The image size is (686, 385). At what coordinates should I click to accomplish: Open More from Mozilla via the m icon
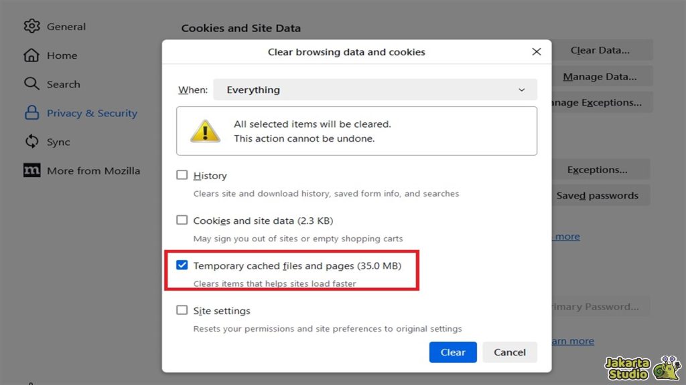pos(31,170)
